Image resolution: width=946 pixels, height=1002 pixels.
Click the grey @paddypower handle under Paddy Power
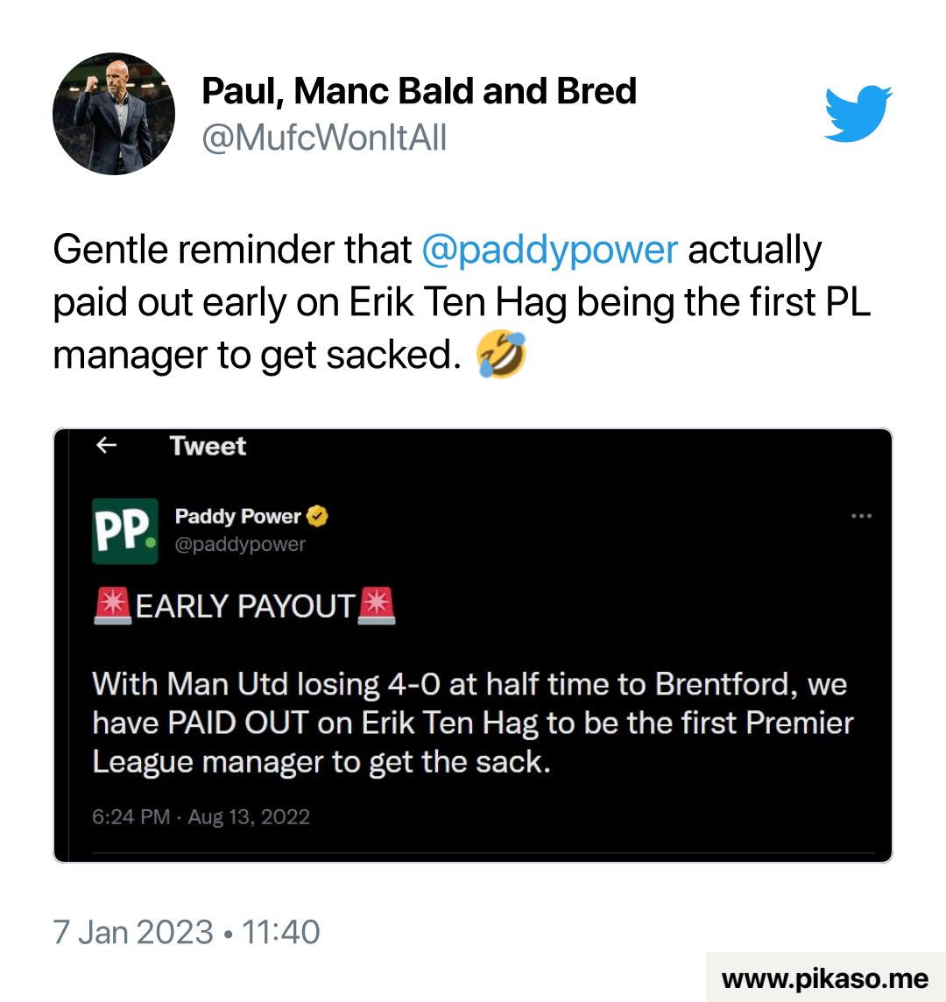pyautogui.click(x=240, y=544)
